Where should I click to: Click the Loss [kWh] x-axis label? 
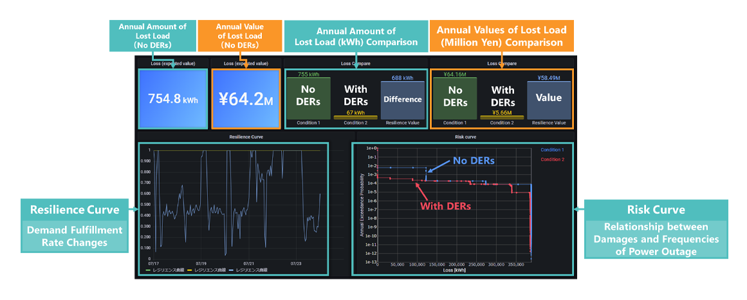[454, 270]
